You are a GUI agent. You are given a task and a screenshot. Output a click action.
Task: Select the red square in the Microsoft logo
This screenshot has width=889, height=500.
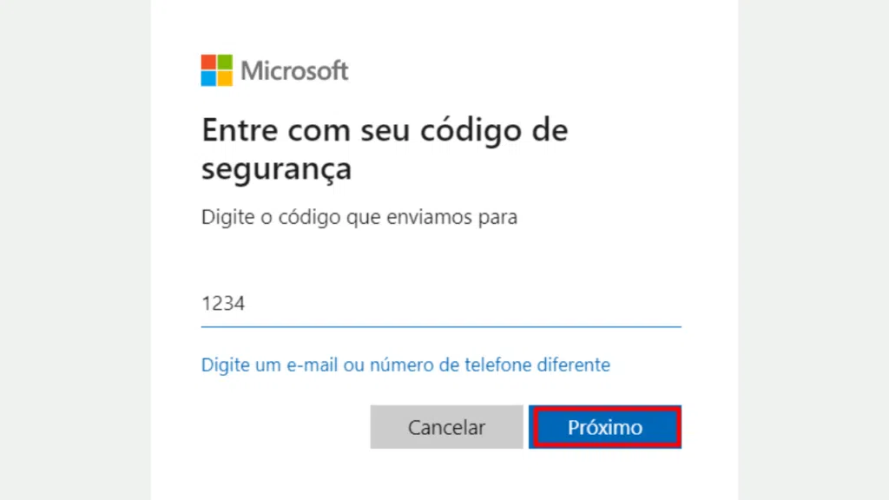pos(208,62)
